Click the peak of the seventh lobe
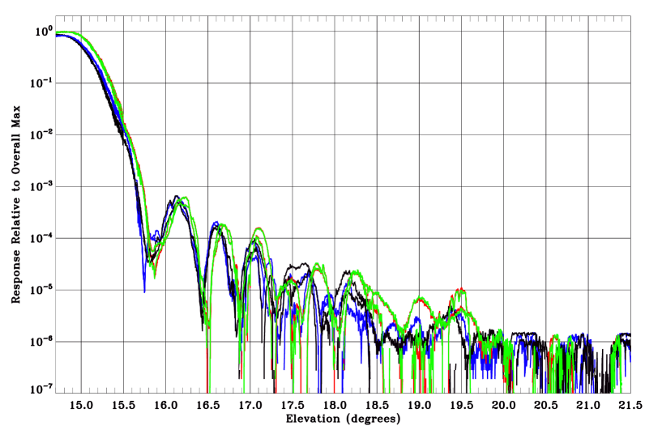 point(418,298)
